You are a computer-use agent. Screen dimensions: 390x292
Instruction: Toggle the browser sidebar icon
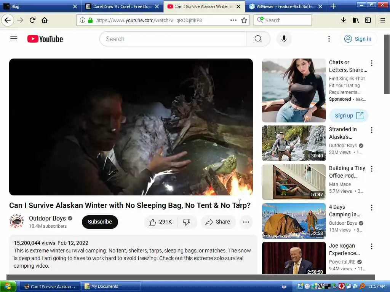[368, 20]
